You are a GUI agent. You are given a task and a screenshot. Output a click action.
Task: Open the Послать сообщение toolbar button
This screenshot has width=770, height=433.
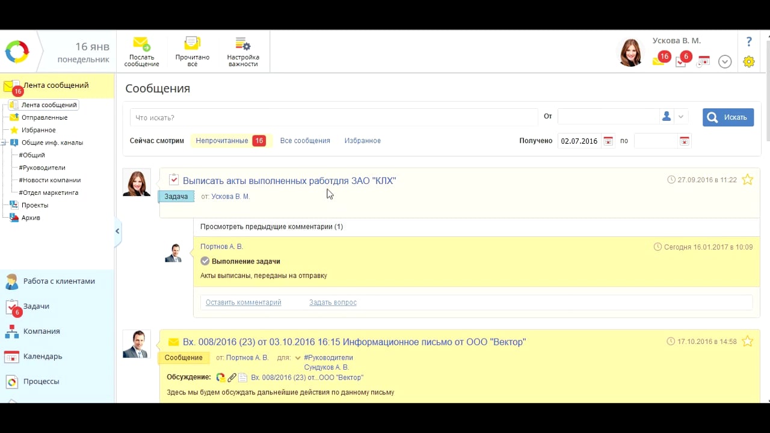tap(141, 52)
